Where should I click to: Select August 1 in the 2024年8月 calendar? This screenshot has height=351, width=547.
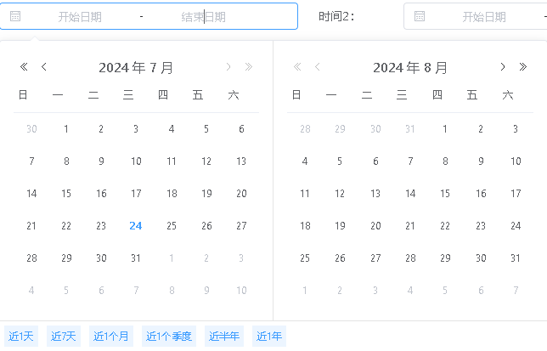click(x=445, y=129)
